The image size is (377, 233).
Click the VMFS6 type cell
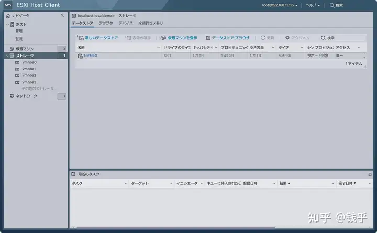(x=285, y=56)
